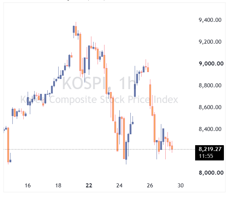Click the 8,600.00 price axis label
Screen dimensions: 229x199
[x=210, y=107]
